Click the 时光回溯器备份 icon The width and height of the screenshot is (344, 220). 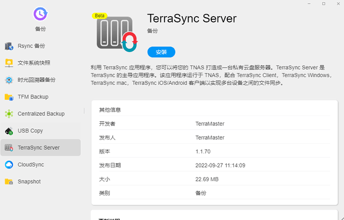(x=9, y=80)
